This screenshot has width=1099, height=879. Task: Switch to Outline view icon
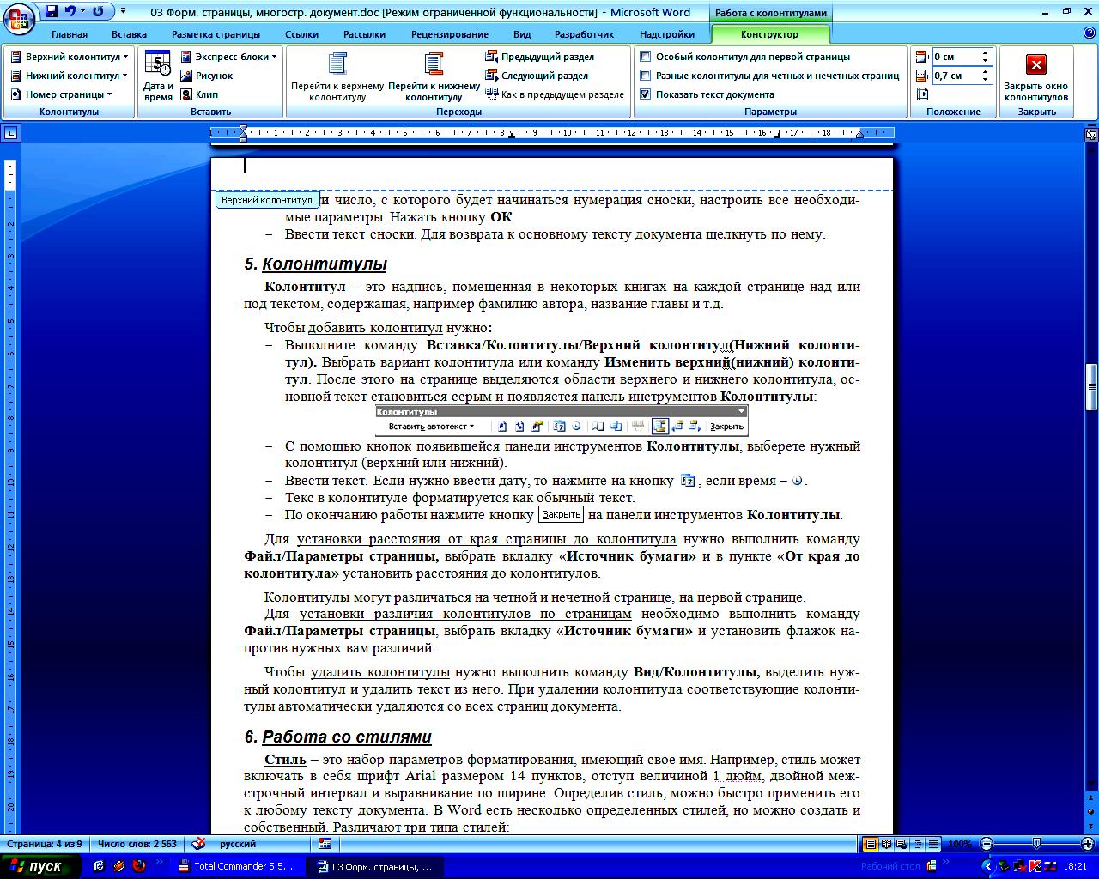(917, 844)
